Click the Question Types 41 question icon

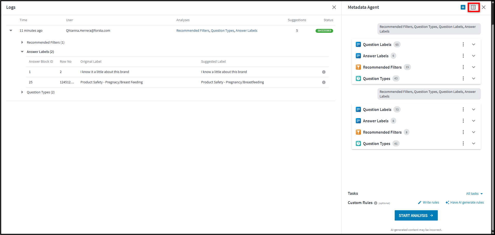coord(358,143)
